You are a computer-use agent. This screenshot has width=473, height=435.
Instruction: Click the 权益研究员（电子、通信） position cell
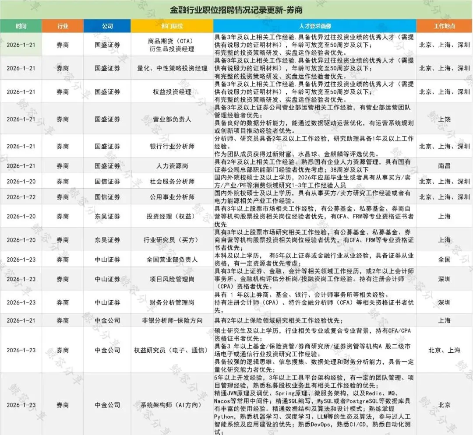(172, 350)
